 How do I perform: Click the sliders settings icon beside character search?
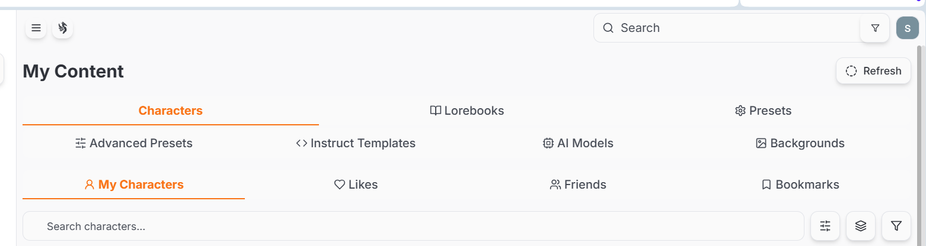coord(825,226)
